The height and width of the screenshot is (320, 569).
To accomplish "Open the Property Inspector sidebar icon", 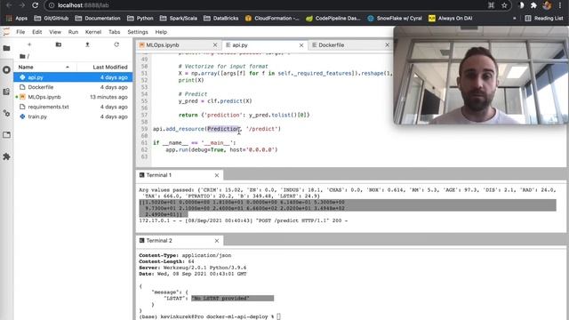I will pos(6,113).
